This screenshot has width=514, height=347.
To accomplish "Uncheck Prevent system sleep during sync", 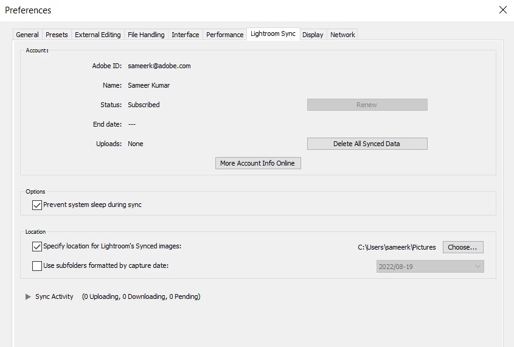I will point(37,205).
